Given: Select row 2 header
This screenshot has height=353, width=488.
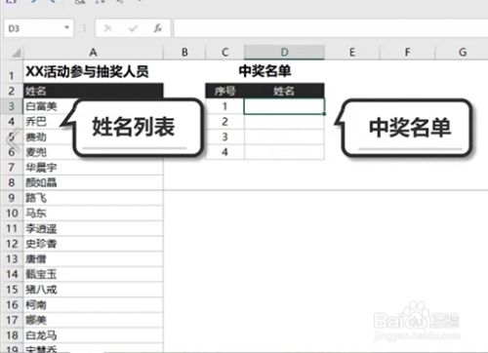Looking at the screenshot, I should point(12,91).
